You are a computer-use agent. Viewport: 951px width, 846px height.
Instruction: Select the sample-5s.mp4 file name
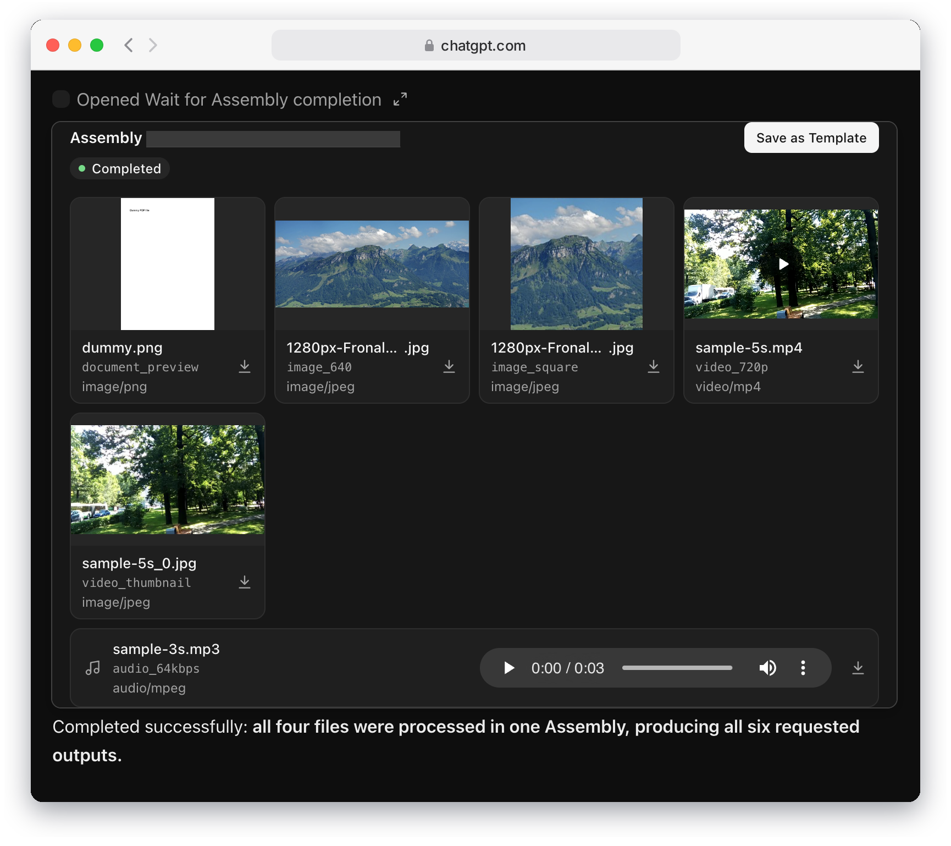[749, 348]
